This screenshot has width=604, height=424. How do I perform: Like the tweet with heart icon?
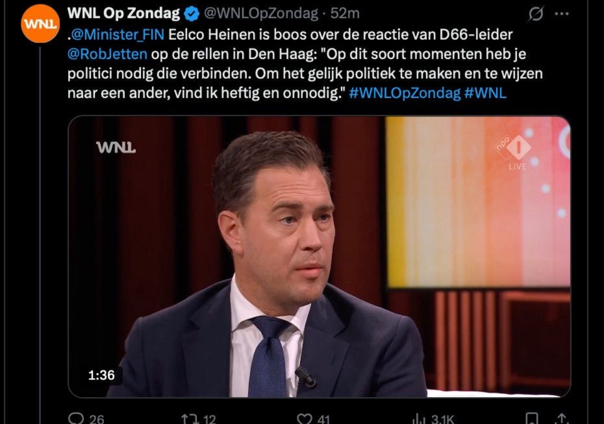[304, 418]
